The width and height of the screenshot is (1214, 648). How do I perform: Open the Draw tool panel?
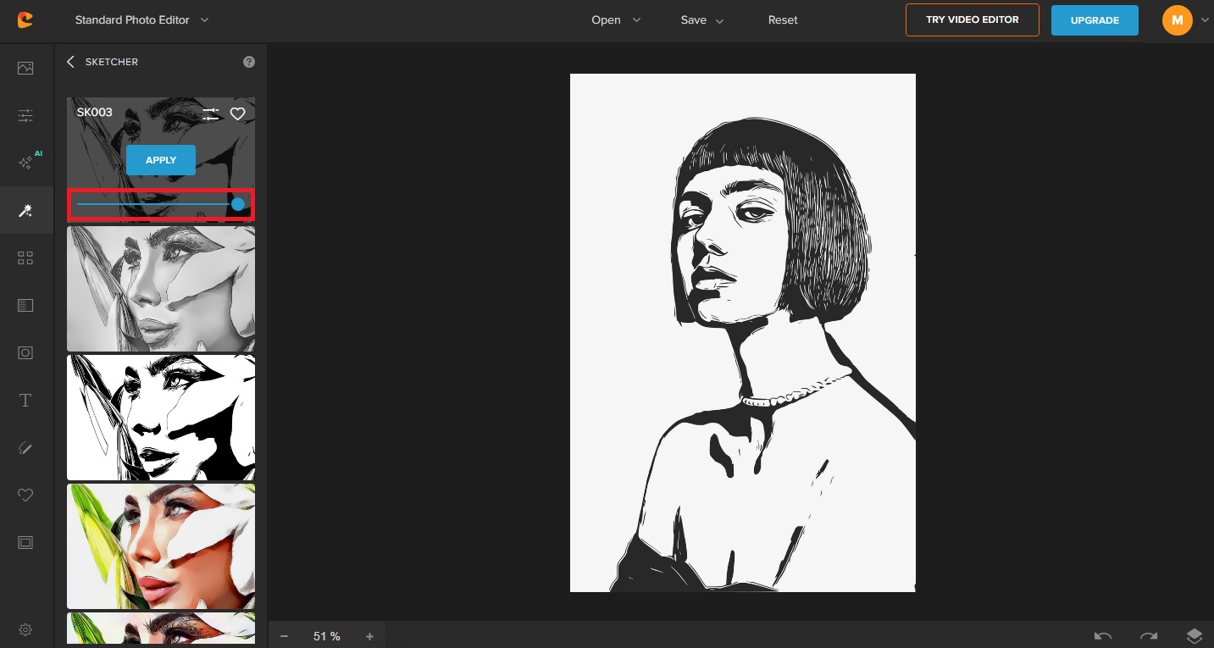pos(25,448)
